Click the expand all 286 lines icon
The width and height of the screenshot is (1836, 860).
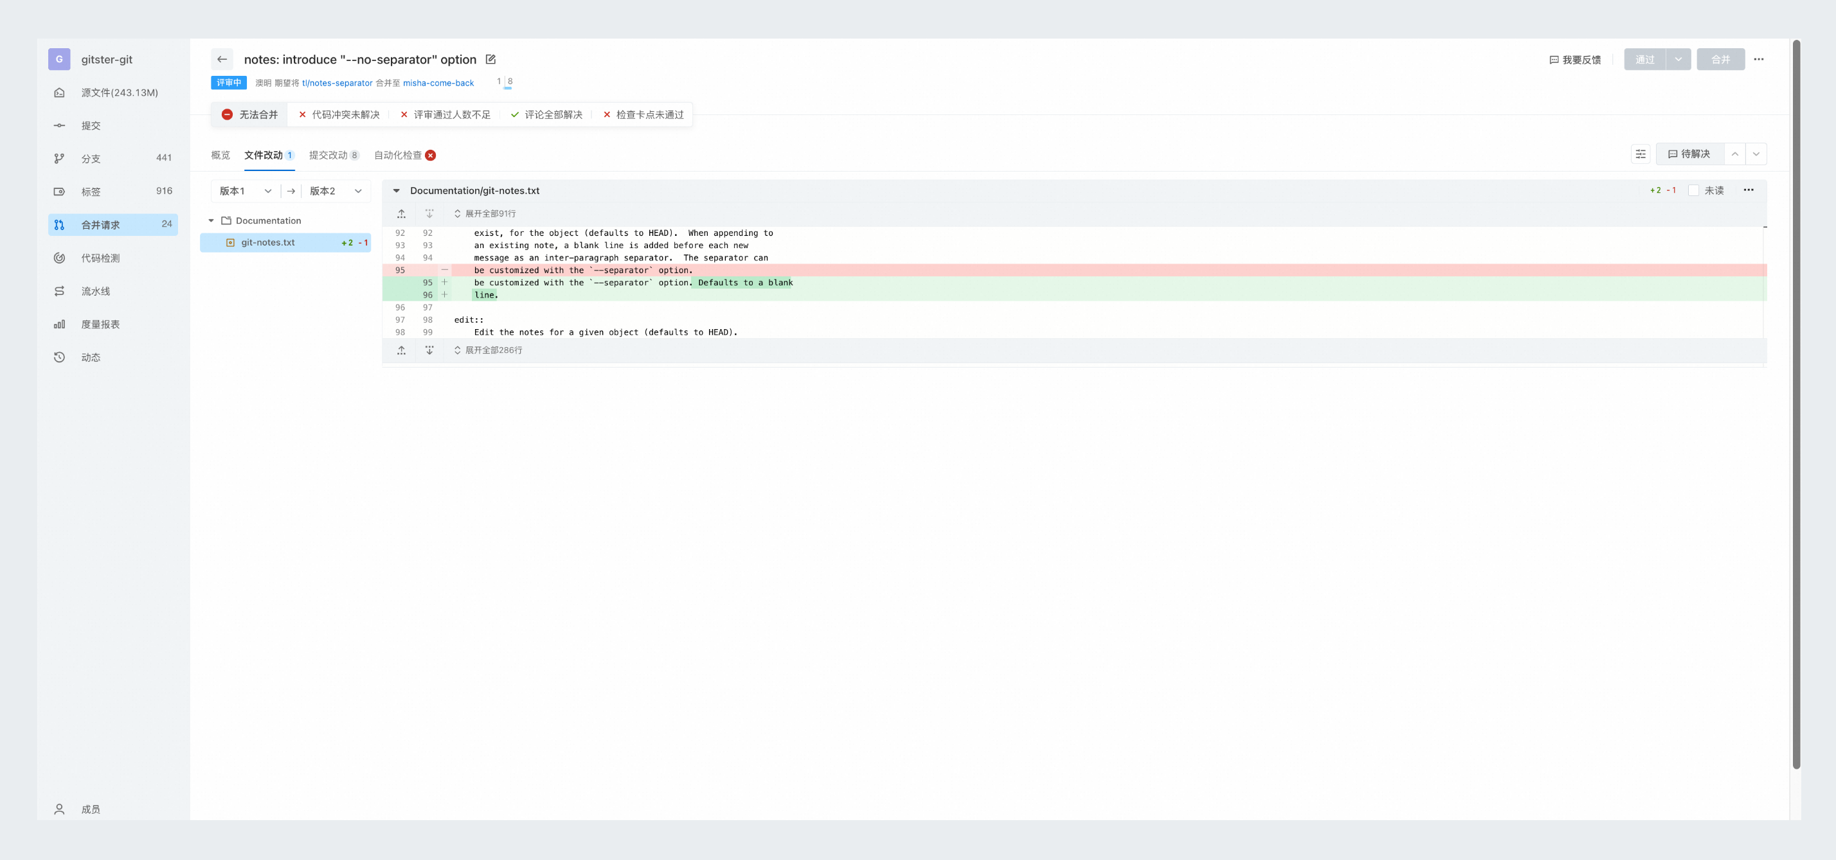456,350
